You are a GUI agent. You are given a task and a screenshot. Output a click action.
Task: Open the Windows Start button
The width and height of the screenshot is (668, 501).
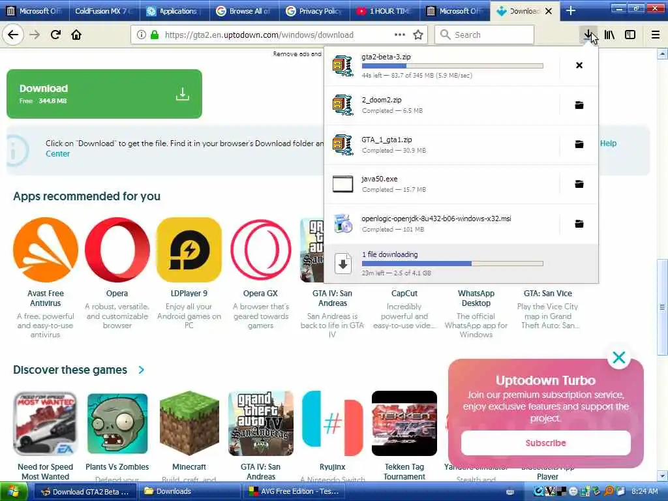(x=13, y=492)
